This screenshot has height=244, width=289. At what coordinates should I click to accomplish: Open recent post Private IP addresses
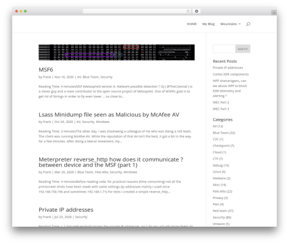click(228, 67)
